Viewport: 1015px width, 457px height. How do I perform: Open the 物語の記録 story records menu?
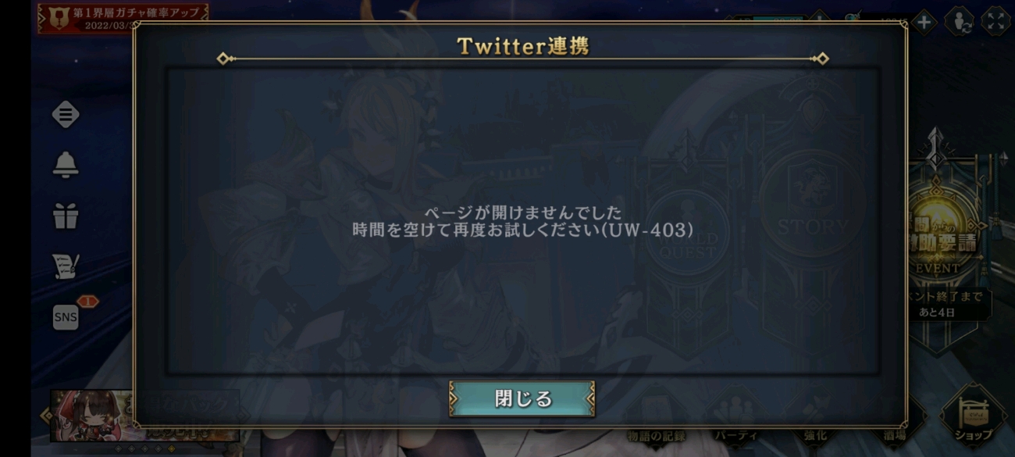point(654,434)
